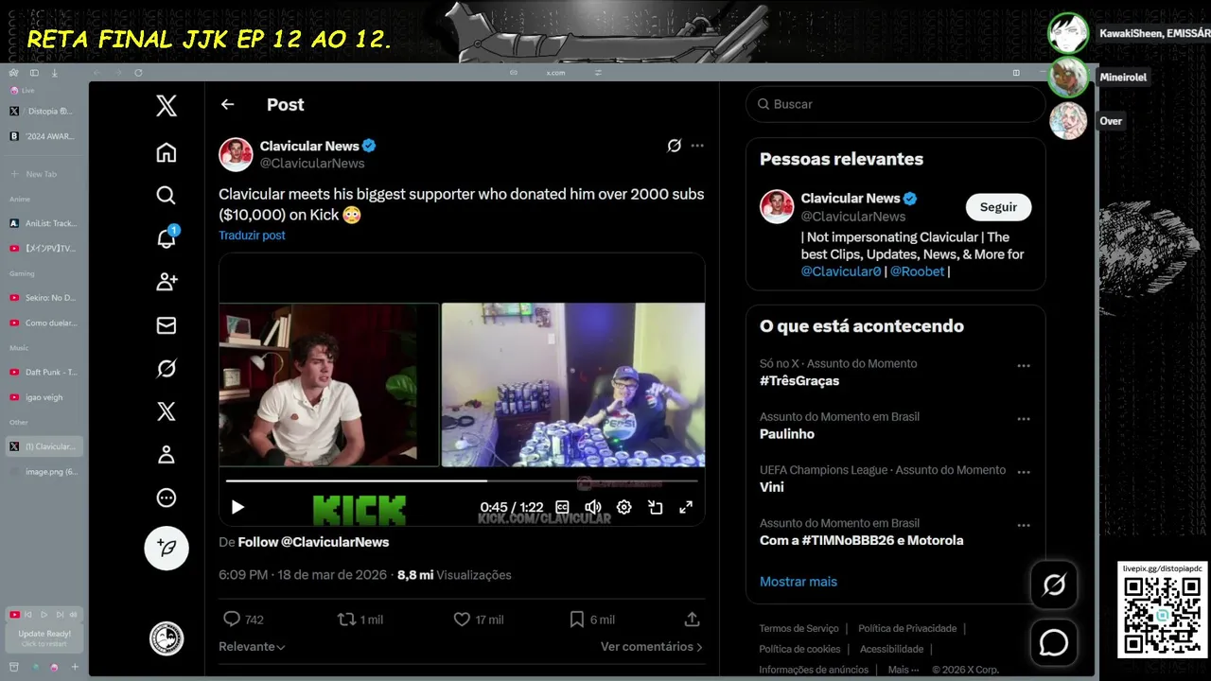Switch to the AniList browser tab
Viewport: 1211px width, 681px height.
[x=44, y=223]
